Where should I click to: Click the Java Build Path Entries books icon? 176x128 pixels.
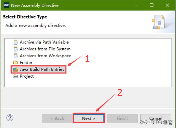click(x=15, y=69)
